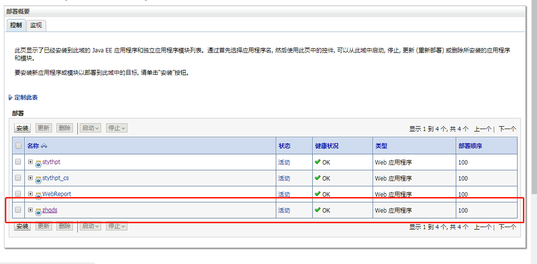
Task: Click the 活动 status in stythpt_cs row
Action: [x=284, y=179]
